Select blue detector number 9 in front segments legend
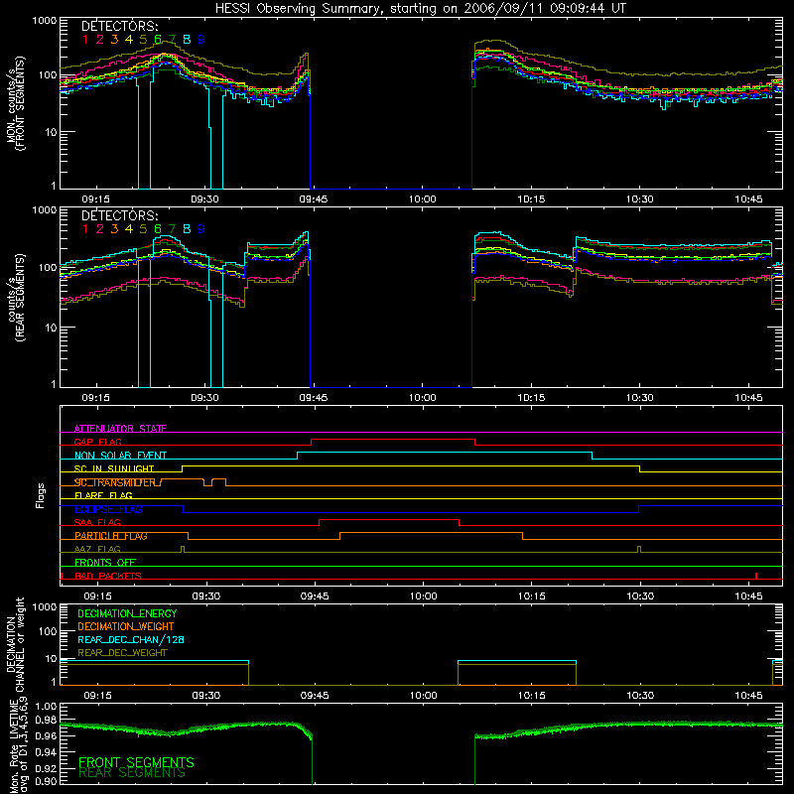The height and width of the screenshot is (794, 794). pos(201,40)
